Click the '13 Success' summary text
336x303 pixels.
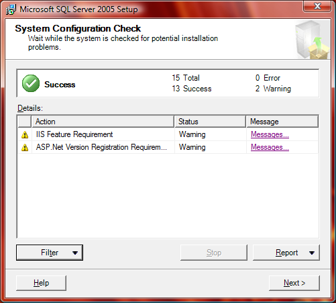pyautogui.click(x=192, y=89)
